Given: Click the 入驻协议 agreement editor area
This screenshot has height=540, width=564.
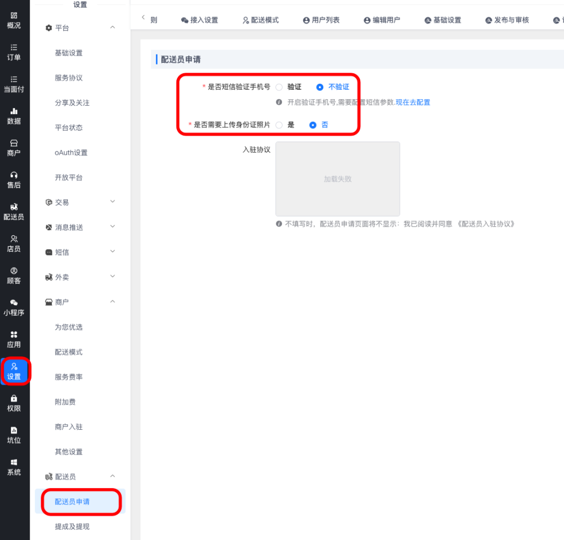Looking at the screenshot, I should pos(338,179).
